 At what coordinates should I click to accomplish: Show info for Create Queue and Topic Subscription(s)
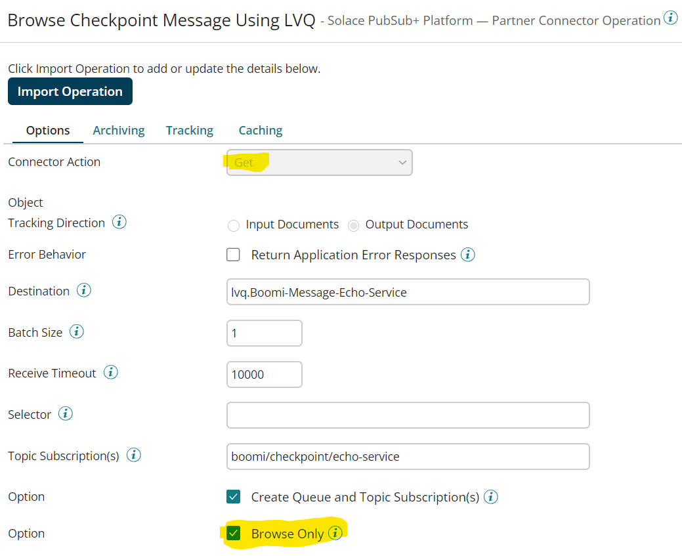[x=491, y=496]
